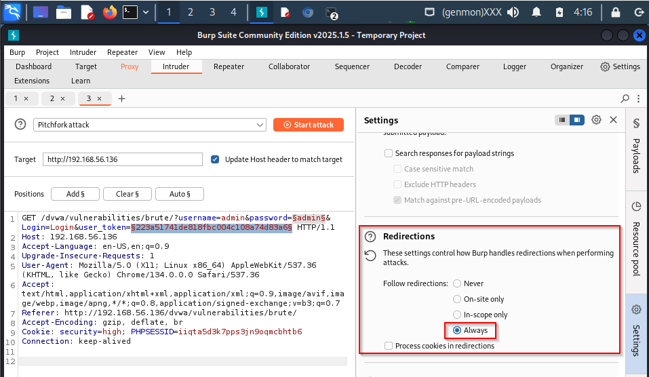Click the attack type help question icon
Image resolution: width=649 pixels, height=377 pixels.
(x=20, y=124)
